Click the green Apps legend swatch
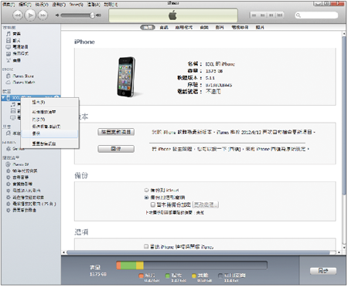This screenshot has height=287, width=348. [168, 275]
